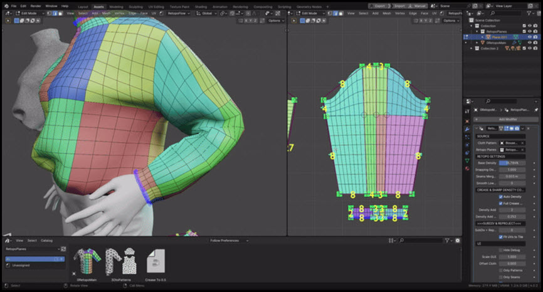Screen dimensions: 543x292
Task: Open Edit Mode dropdown in left viewport
Action: pos(29,13)
